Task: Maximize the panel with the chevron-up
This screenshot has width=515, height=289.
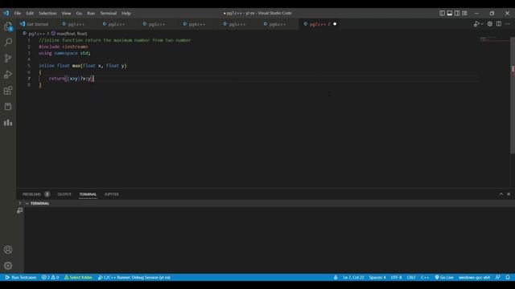Action: [x=501, y=194]
